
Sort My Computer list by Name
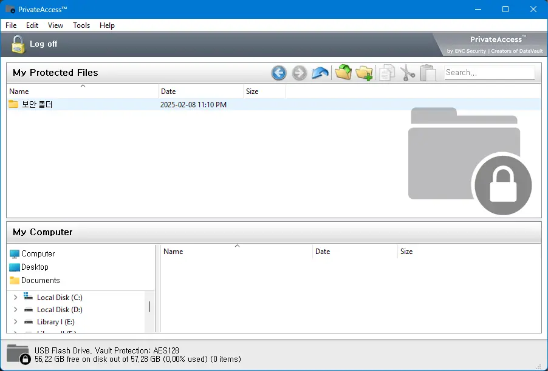tap(236, 252)
